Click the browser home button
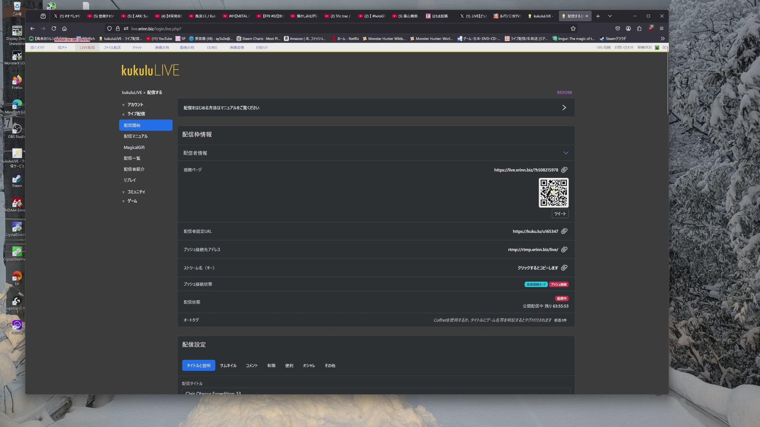This screenshot has height=427, width=760. click(65, 28)
